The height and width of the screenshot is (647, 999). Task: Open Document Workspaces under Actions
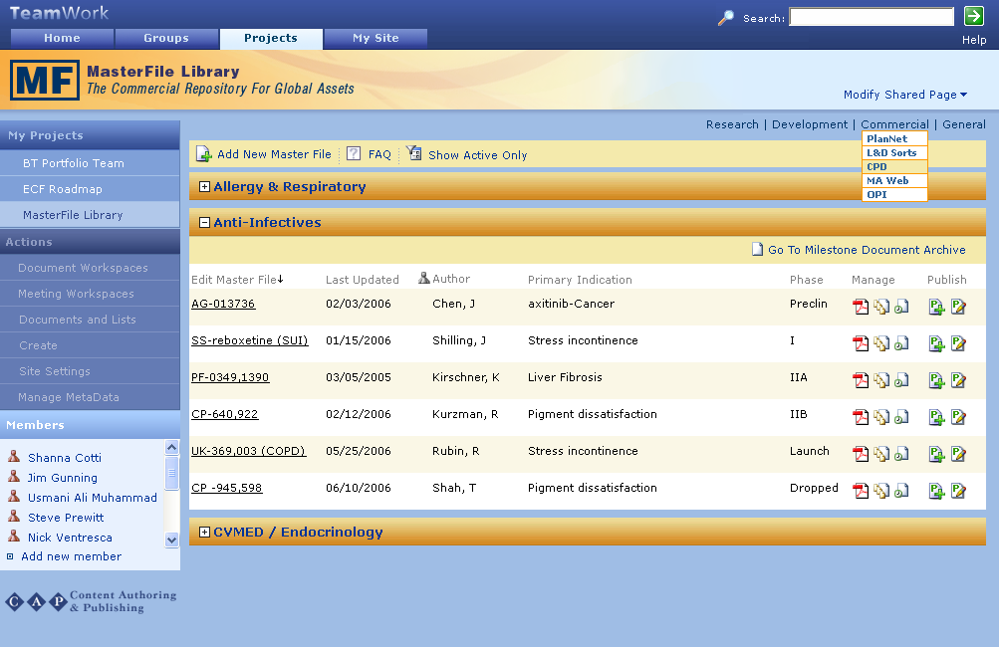pyautogui.click(x=90, y=268)
